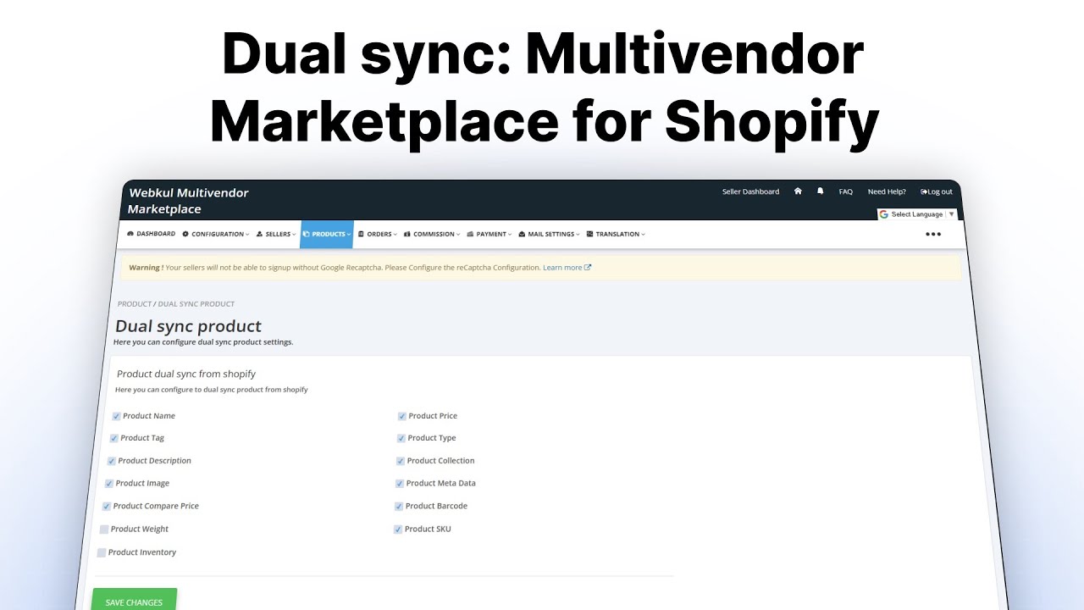Click the Webkul Multivendor Marketplace title
This screenshot has width=1084, height=610.
coord(189,201)
